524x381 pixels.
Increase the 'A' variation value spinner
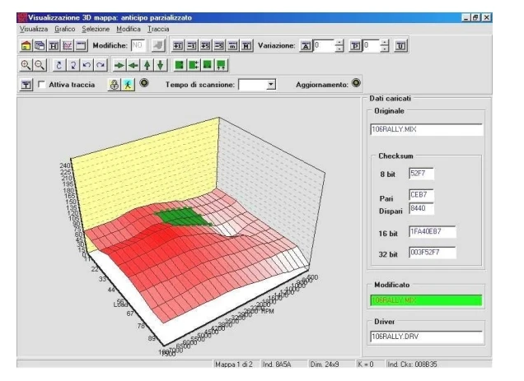[339, 43]
